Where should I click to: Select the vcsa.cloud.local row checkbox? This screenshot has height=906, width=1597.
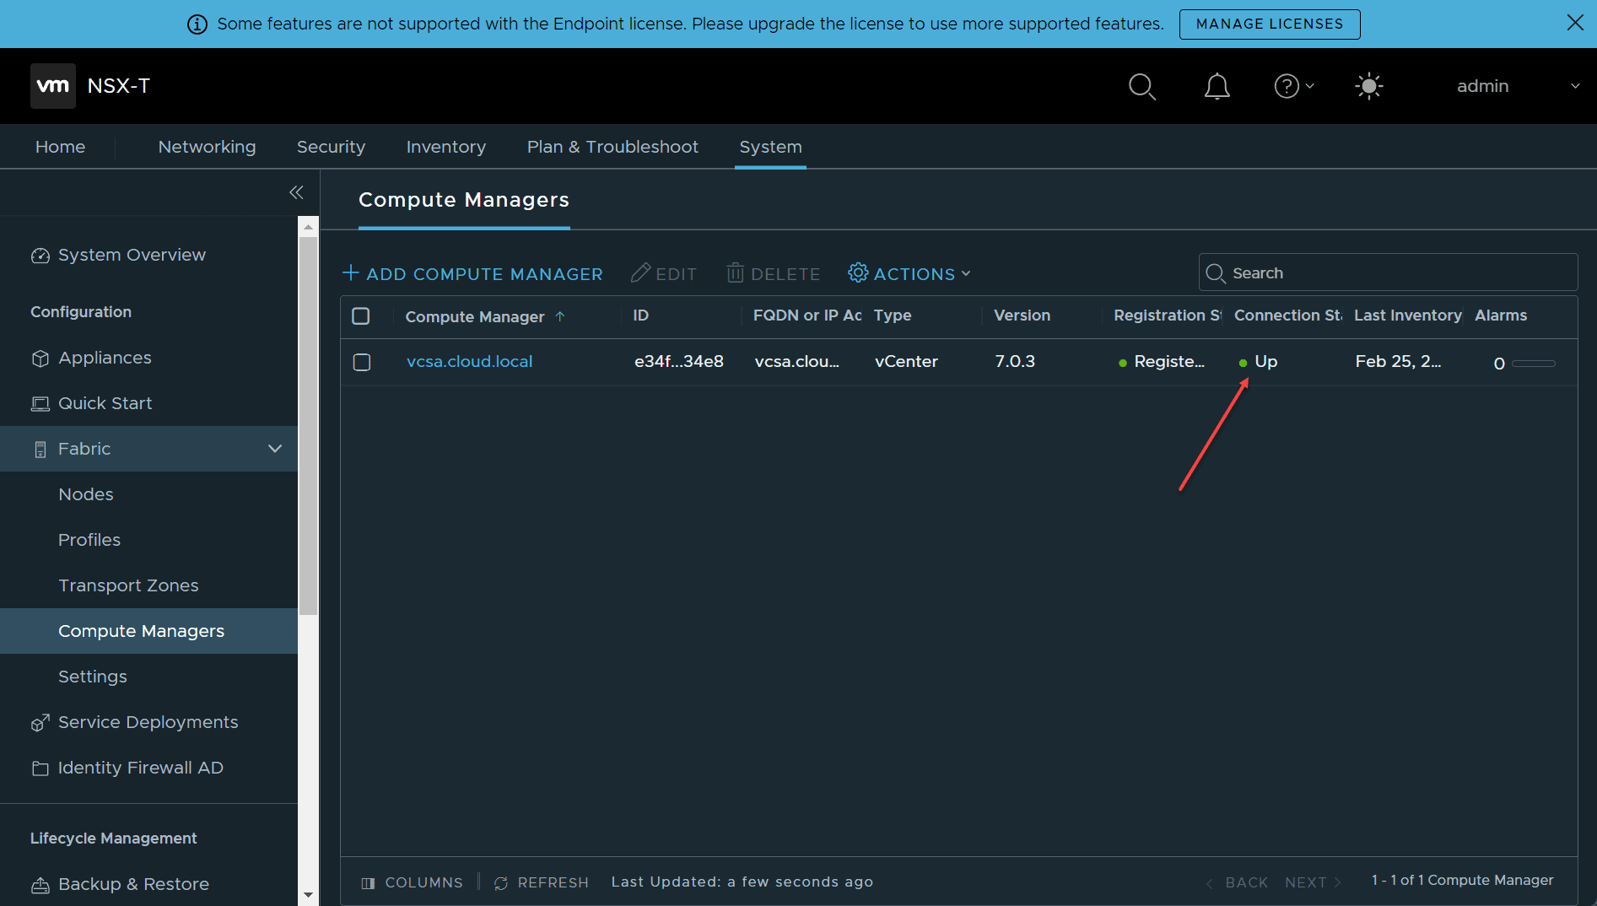[x=362, y=362]
